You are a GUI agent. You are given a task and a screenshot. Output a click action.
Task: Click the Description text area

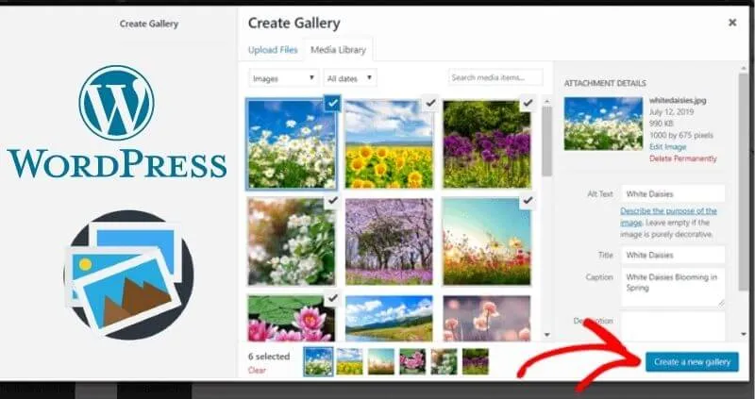[673, 326]
